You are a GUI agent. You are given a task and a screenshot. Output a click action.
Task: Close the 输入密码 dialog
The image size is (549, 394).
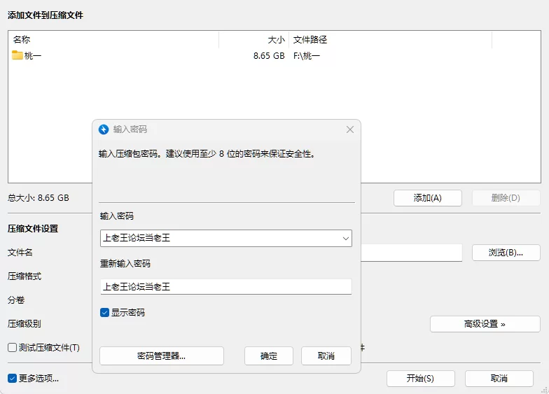(x=350, y=129)
